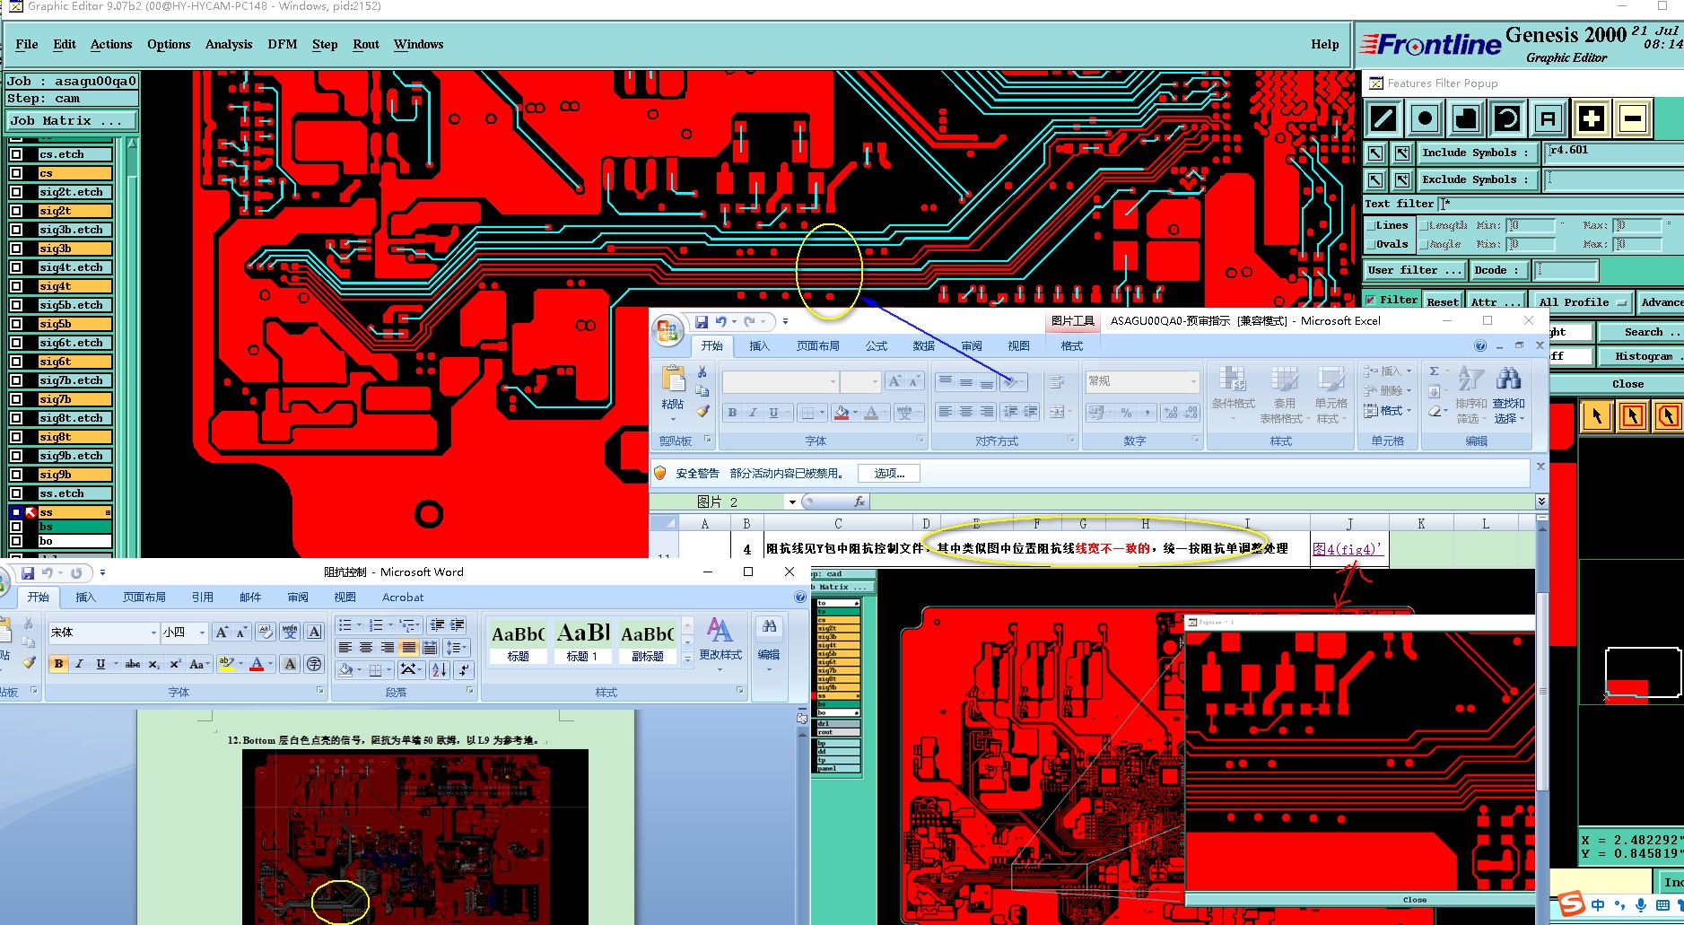The width and height of the screenshot is (1684, 925).
Task: Toggle the Lines checkbox in filter popup
Action: coord(1371,226)
